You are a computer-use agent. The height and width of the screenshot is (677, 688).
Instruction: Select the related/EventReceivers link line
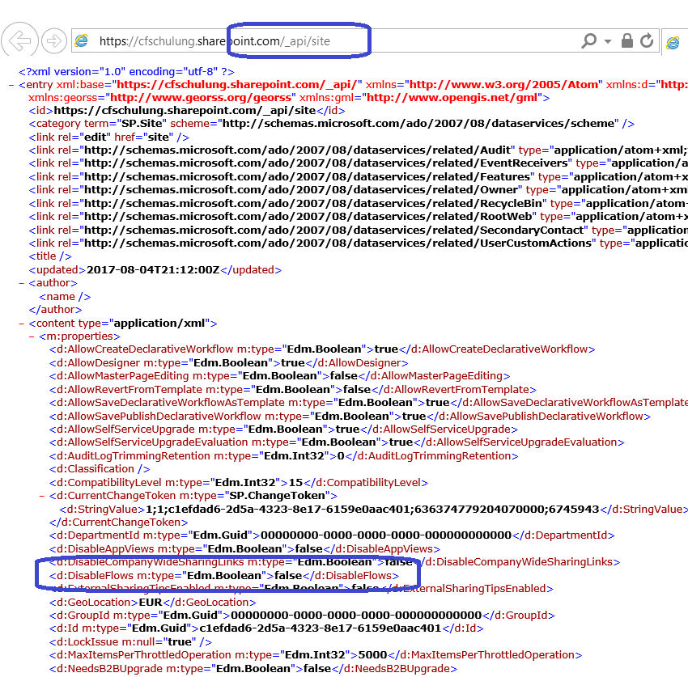(358, 163)
